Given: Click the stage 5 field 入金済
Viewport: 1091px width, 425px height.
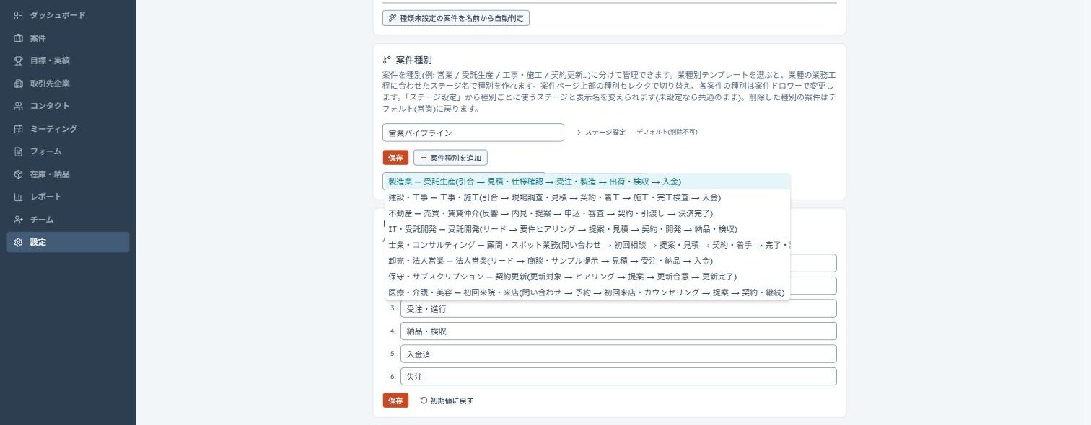Looking at the screenshot, I should click(x=618, y=354).
